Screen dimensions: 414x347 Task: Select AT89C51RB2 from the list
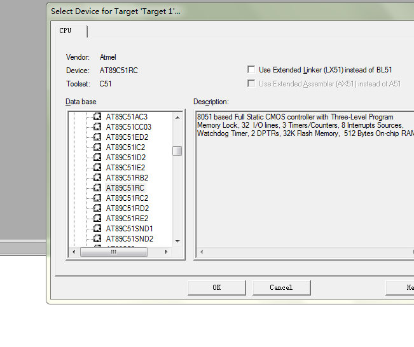coord(127,177)
